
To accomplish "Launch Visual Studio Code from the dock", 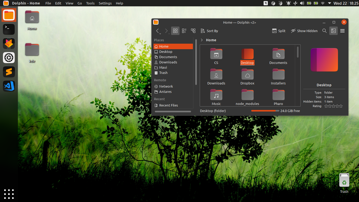I will click(9, 86).
